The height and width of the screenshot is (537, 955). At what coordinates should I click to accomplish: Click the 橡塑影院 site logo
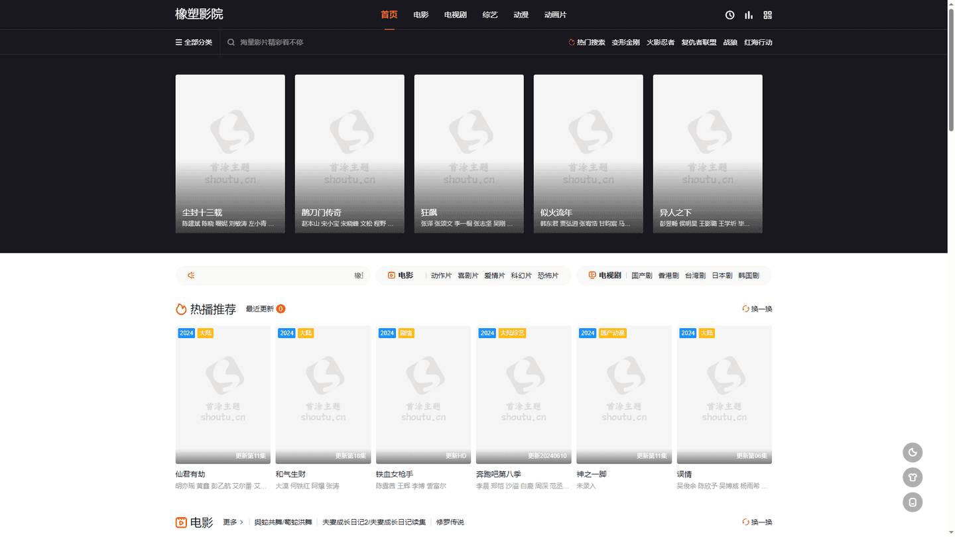tap(199, 14)
